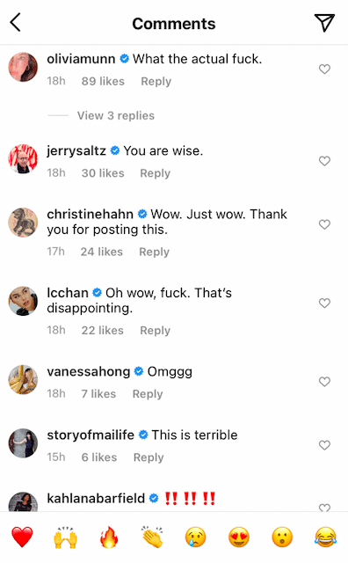Image resolution: width=348 pixels, height=563 pixels.
Task: Insert the laughing tears emoji
Action: click(x=326, y=537)
